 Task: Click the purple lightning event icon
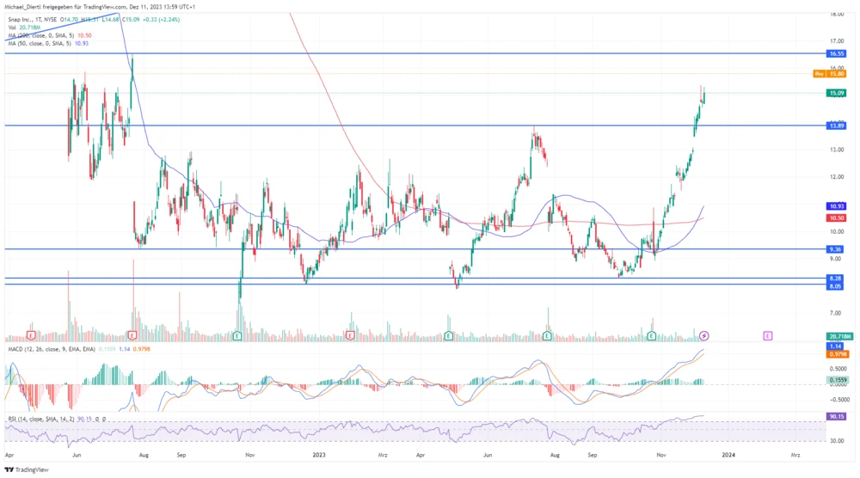point(704,334)
